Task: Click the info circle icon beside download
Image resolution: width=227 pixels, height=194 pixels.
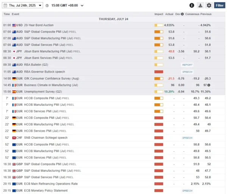Action: (192, 5)
